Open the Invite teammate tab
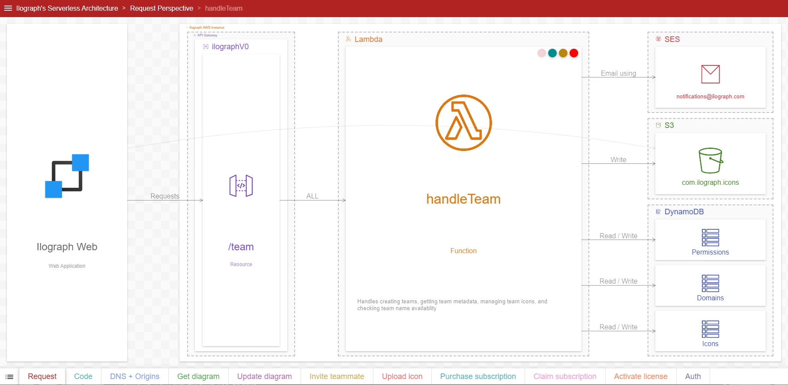The height and width of the screenshot is (385, 788). click(337, 376)
